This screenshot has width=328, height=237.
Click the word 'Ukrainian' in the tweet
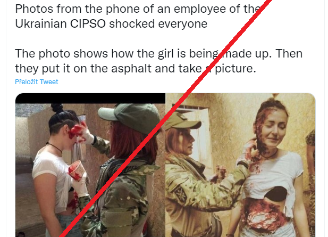[x=41, y=23]
